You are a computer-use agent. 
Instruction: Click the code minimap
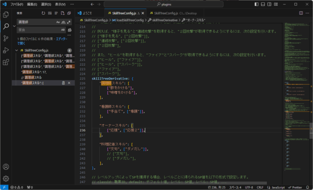(297, 96)
